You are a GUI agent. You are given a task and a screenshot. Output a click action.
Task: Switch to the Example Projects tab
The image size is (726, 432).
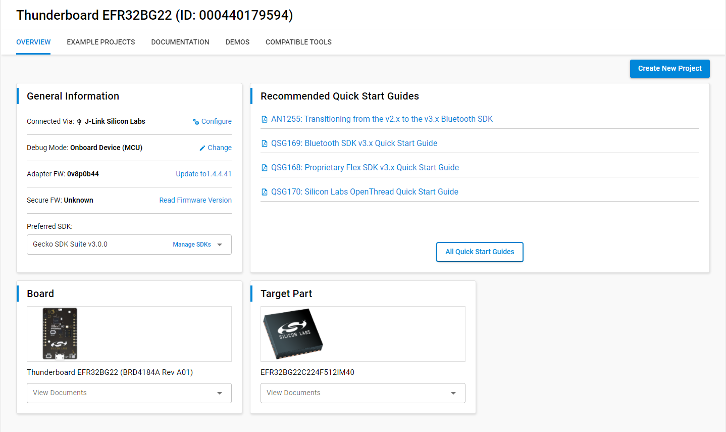pos(101,42)
